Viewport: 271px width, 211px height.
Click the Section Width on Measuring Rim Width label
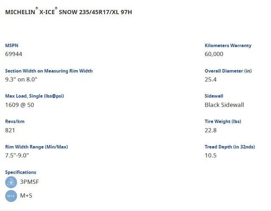click(49, 71)
